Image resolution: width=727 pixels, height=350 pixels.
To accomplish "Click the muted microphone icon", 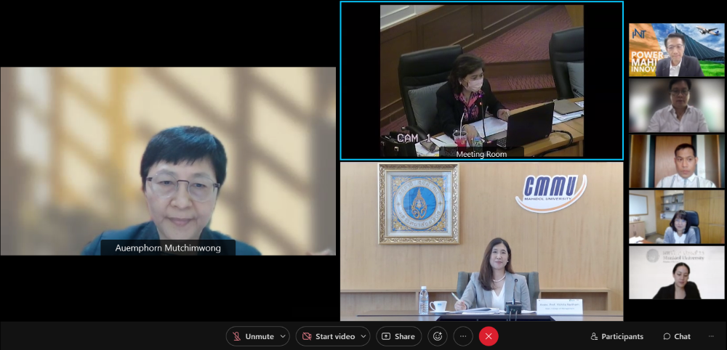I will click(x=236, y=336).
